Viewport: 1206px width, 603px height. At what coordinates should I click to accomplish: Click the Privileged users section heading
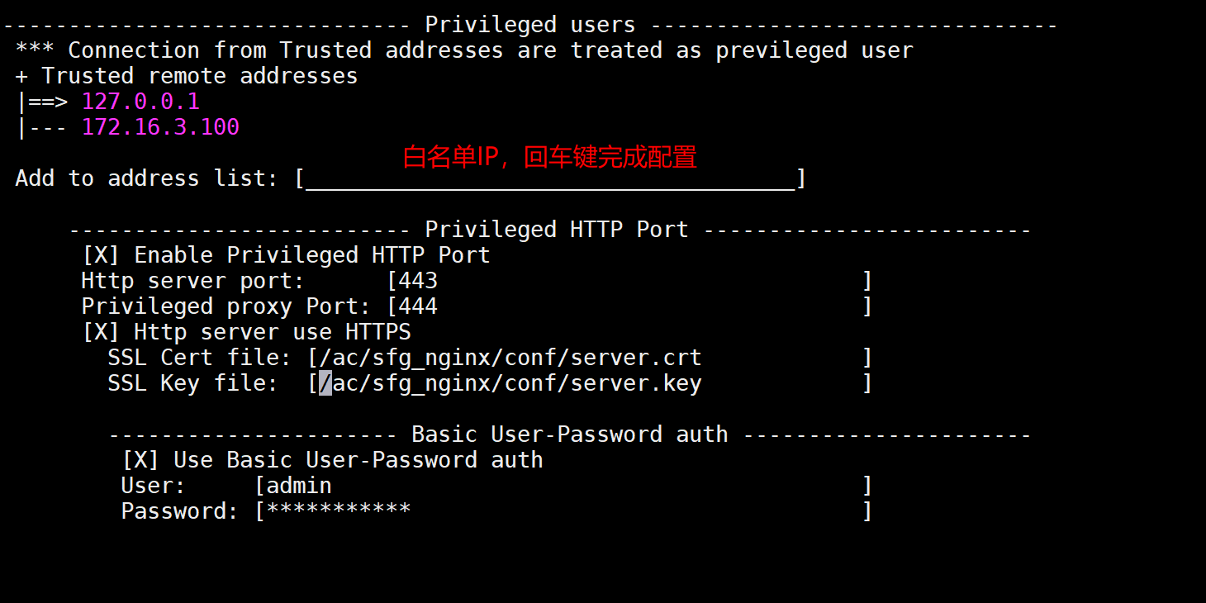pos(530,25)
